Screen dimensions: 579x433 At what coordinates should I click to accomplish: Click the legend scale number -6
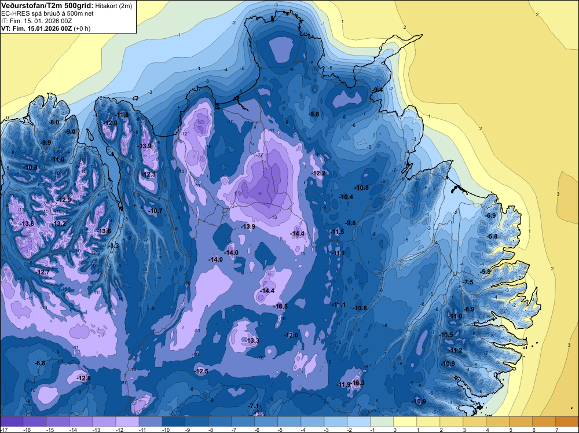pyautogui.click(x=257, y=430)
